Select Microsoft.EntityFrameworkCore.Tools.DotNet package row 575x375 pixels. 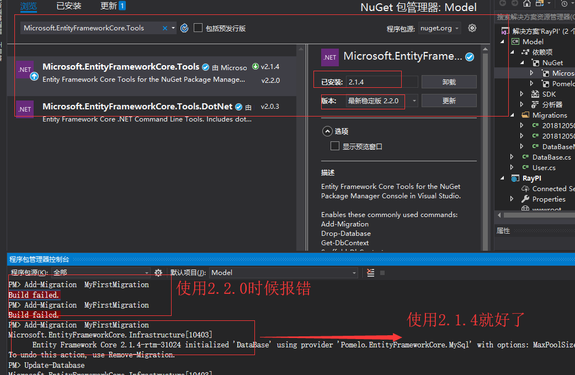click(x=151, y=113)
